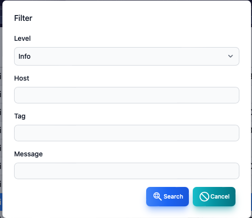
Task: Click the Tag field label
Action: pyautogui.click(x=20, y=117)
